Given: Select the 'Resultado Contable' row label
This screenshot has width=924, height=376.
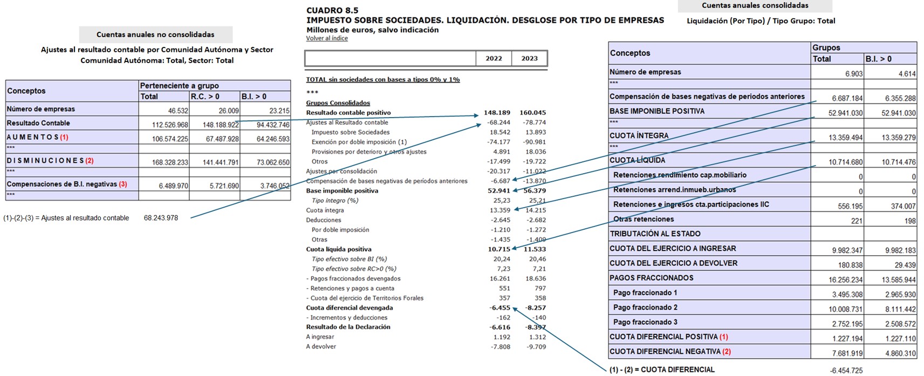Looking at the screenshot, I should tap(38, 123).
